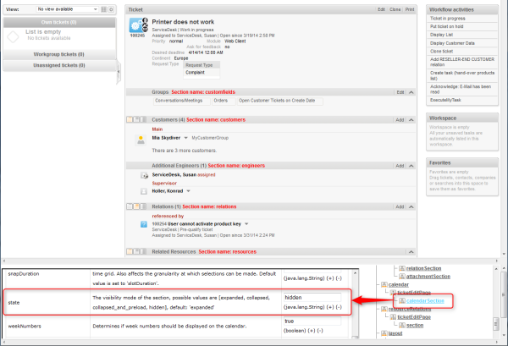Screen dimensions: 508x346
Task: Click the weekNumbers value field containing 'true'
Action: [312, 321]
